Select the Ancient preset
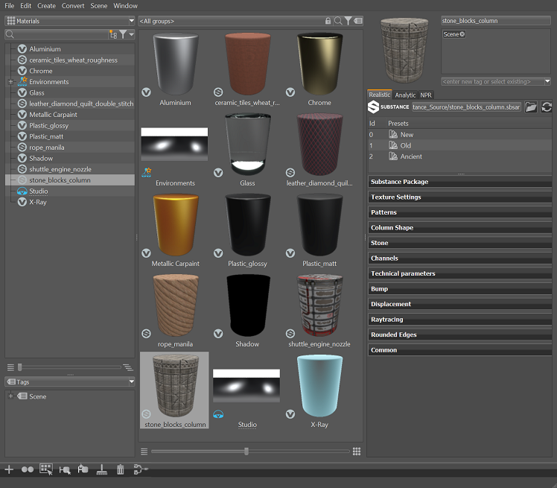Viewport: 557px width, 488px height. point(411,156)
